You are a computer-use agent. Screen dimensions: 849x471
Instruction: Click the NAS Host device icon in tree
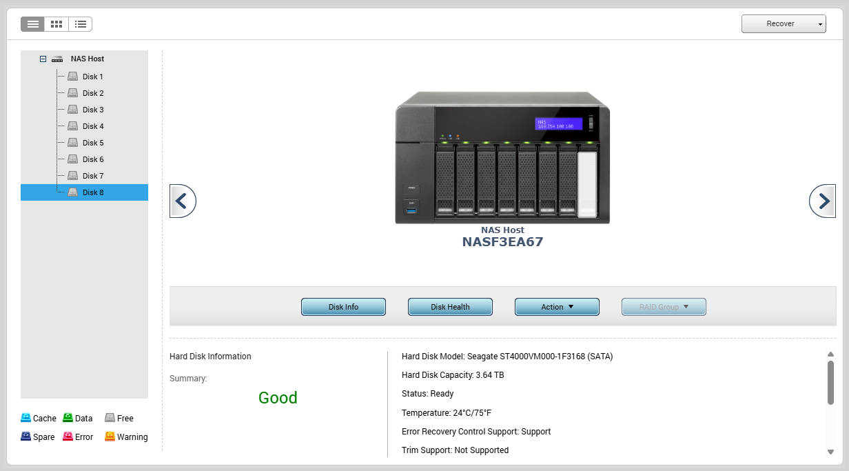click(x=57, y=59)
